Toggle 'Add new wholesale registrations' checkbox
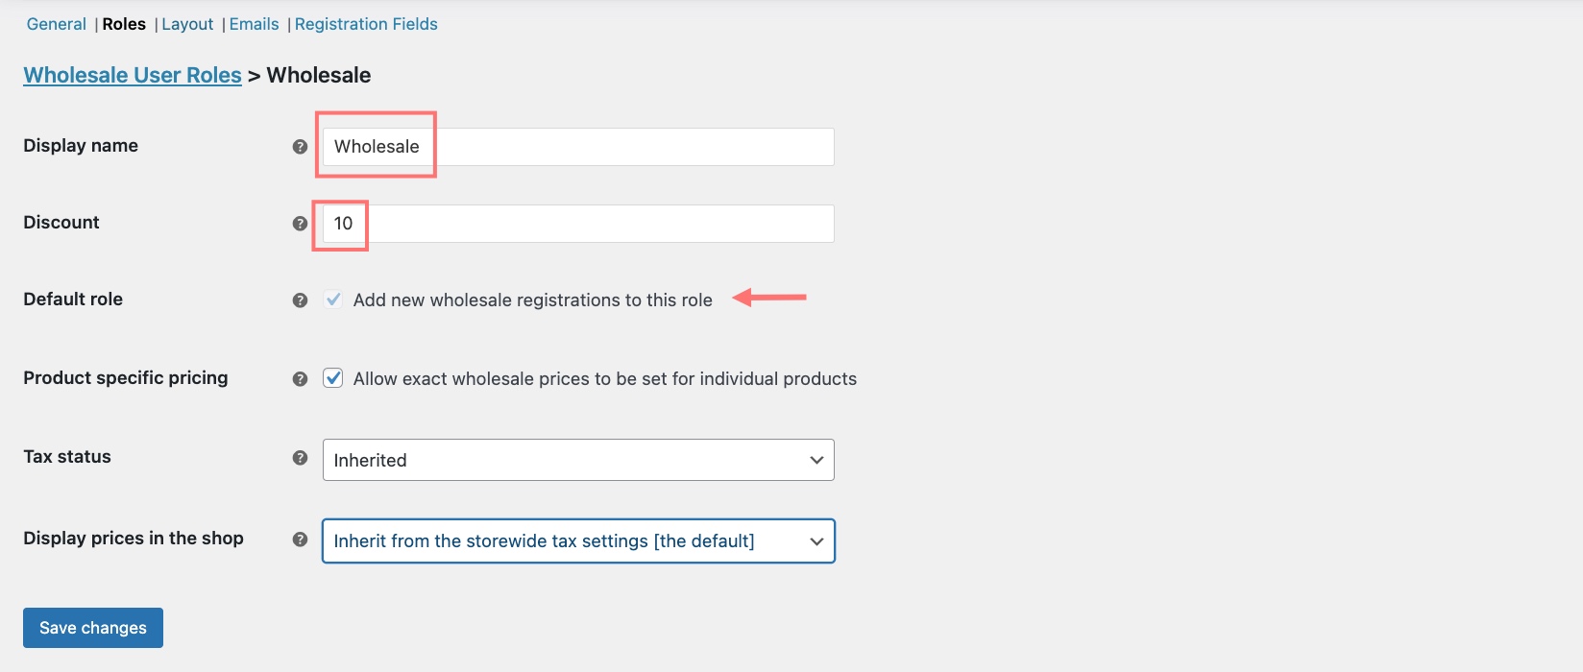This screenshot has height=672, width=1583. point(333,300)
